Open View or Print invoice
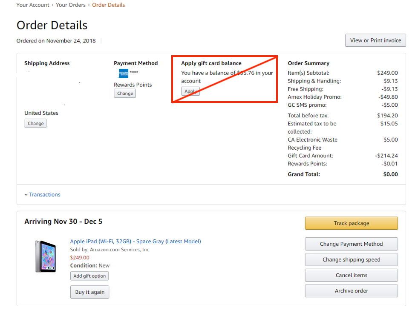This screenshot has height=310, width=415. 375,40
